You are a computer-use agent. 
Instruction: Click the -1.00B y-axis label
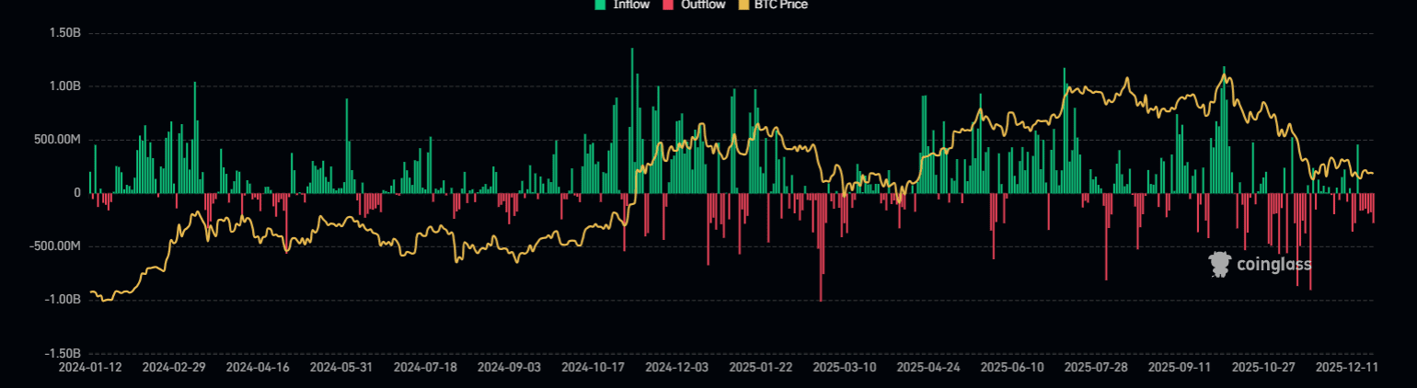pyautogui.click(x=63, y=300)
